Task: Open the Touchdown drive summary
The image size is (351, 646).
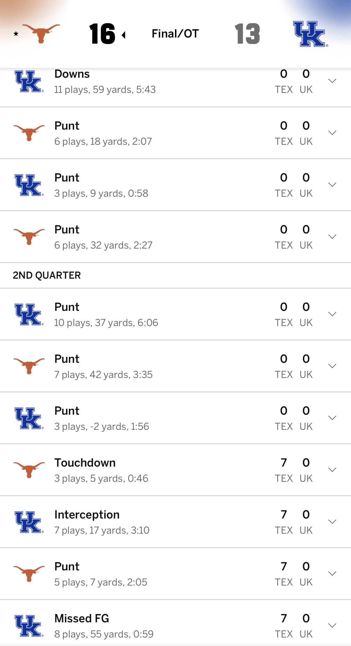Action: pos(101,470)
